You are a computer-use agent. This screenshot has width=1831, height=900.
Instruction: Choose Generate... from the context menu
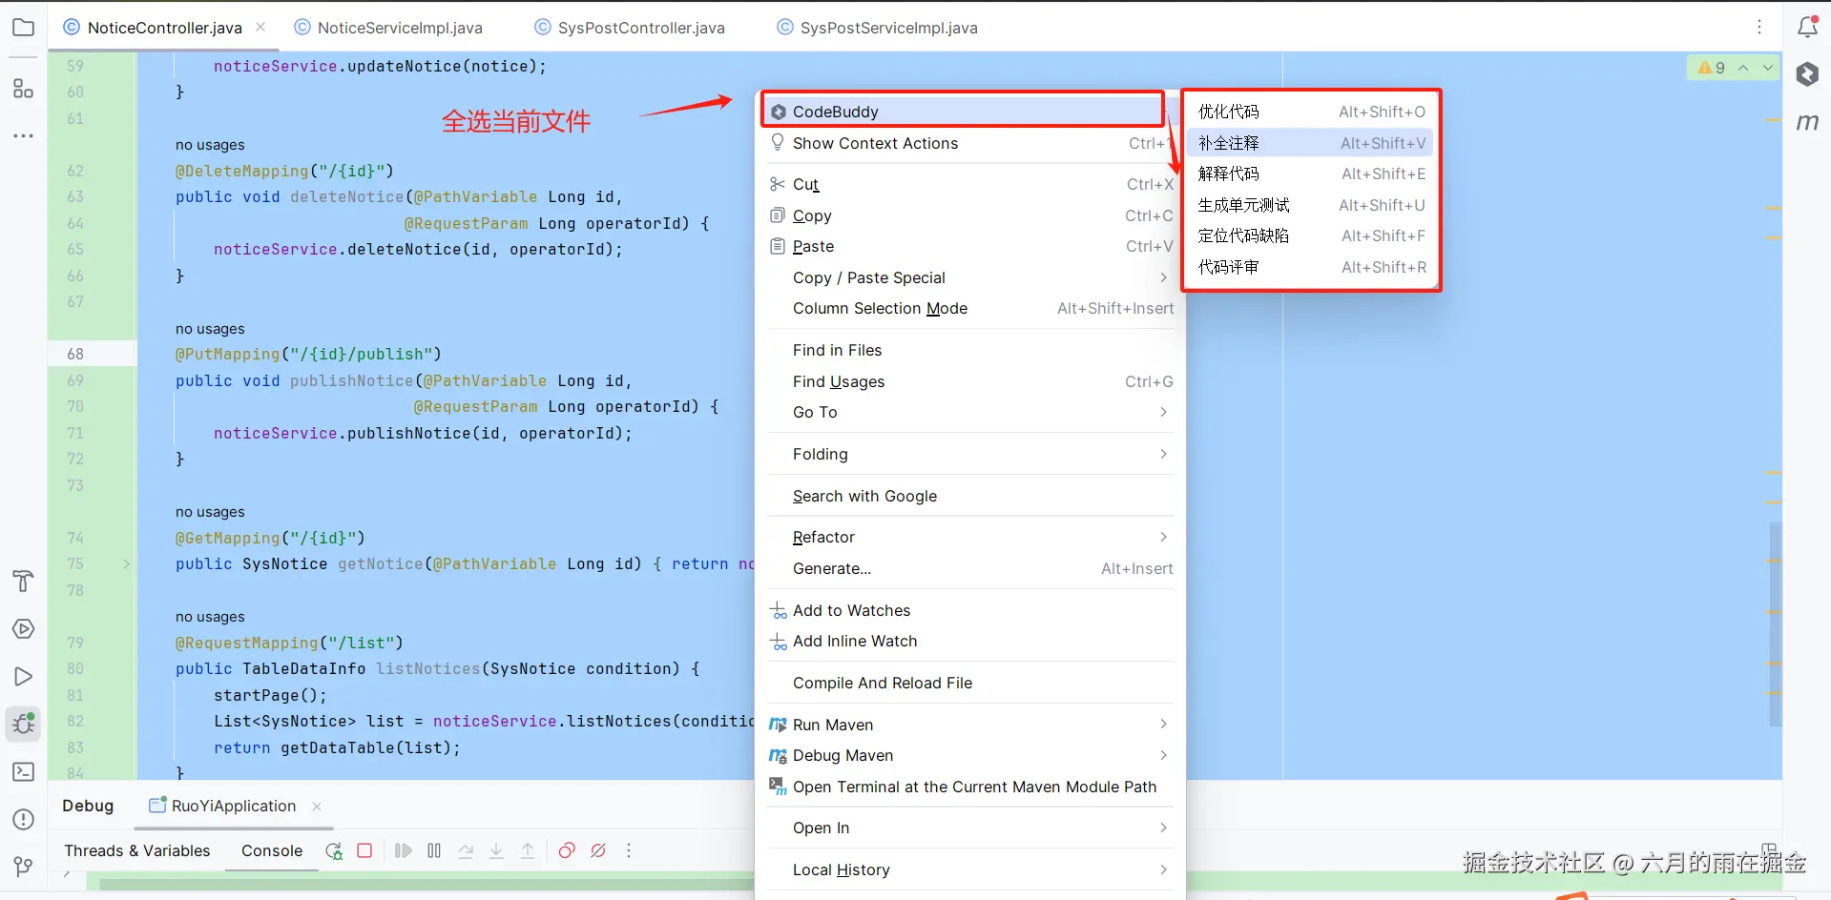pos(971,568)
